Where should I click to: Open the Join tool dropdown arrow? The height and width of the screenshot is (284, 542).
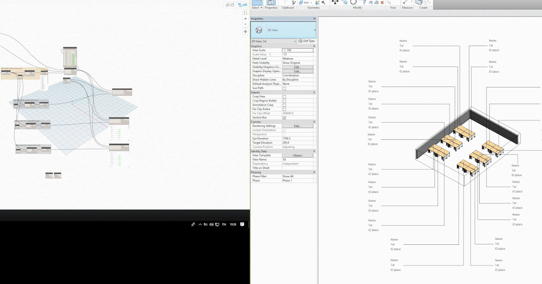(311, 3)
